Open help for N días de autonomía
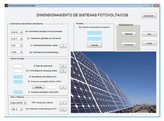Viewport: 164px width, 121px height. [x=63, y=66]
